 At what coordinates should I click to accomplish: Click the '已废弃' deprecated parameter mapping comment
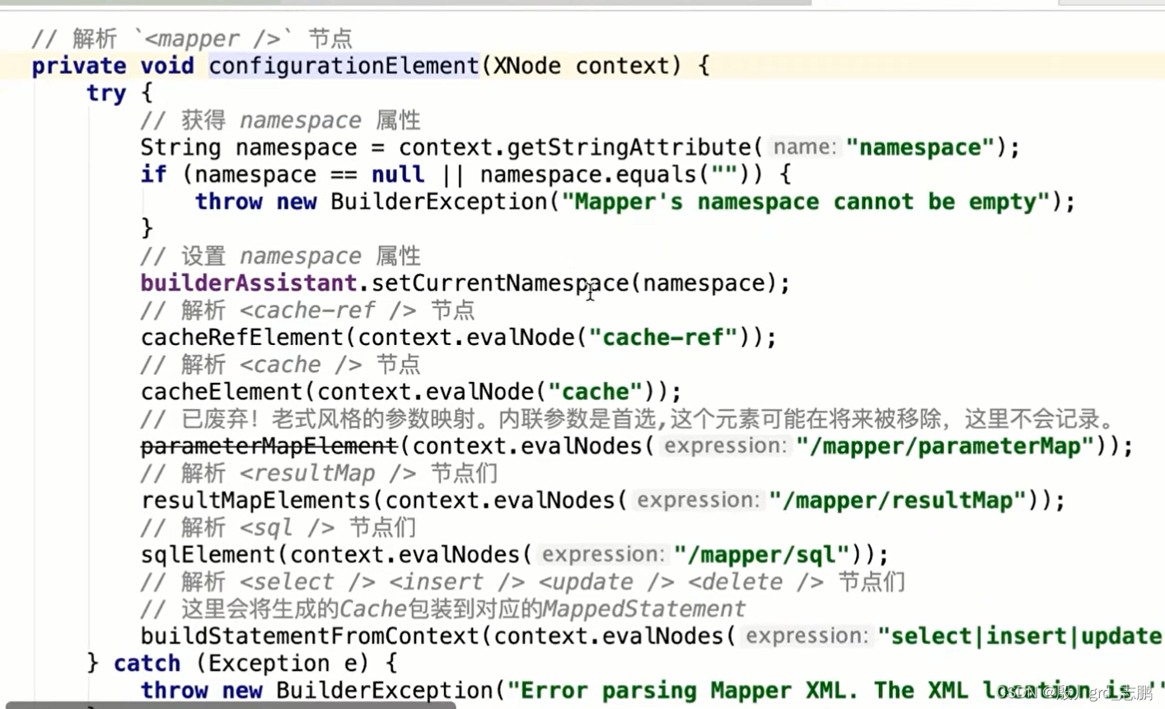[x=627, y=419]
